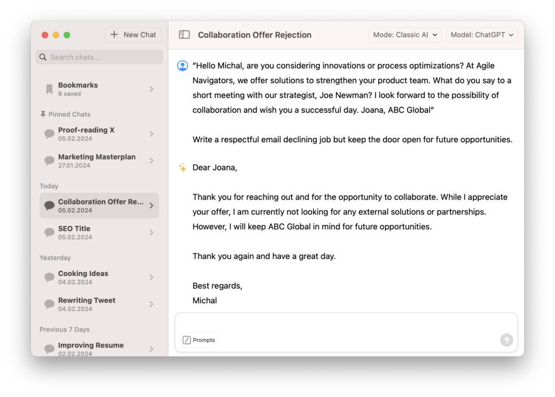Screen dimensions: 555x397
Task: Click the AI sparkle icon beside reply
Action: tap(183, 168)
